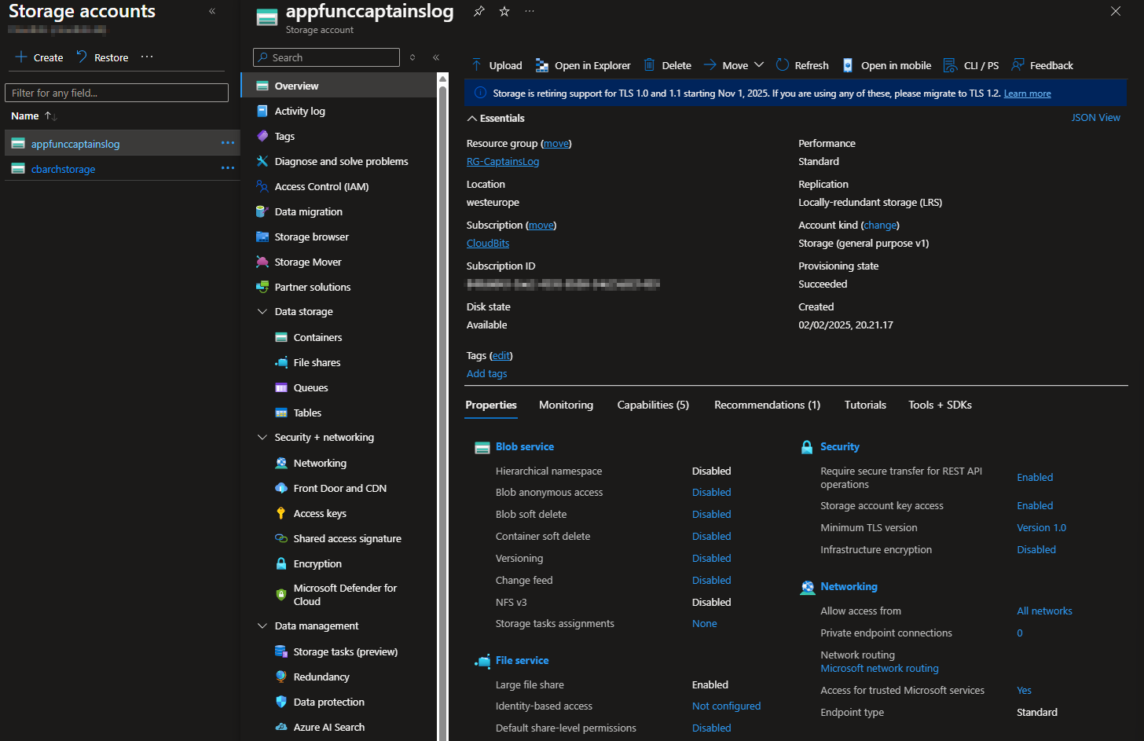1144x741 pixels.
Task: Pin the appfunccaptainslog blade
Action: pyautogui.click(x=478, y=11)
